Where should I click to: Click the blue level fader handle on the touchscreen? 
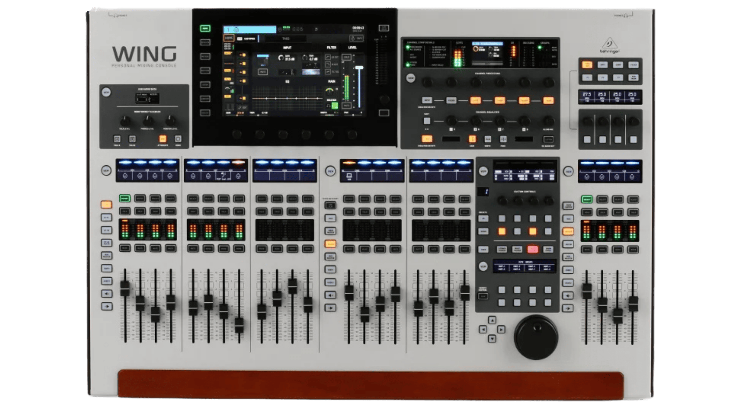click(359, 68)
